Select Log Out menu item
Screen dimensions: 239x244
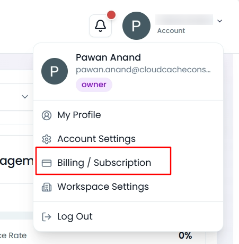pyautogui.click(x=128, y=216)
